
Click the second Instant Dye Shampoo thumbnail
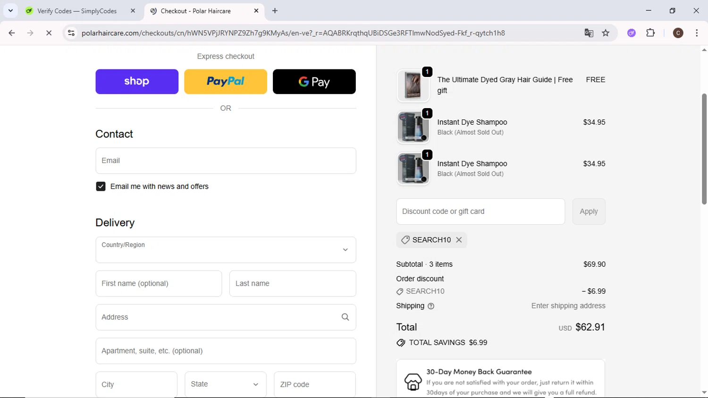(413, 169)
